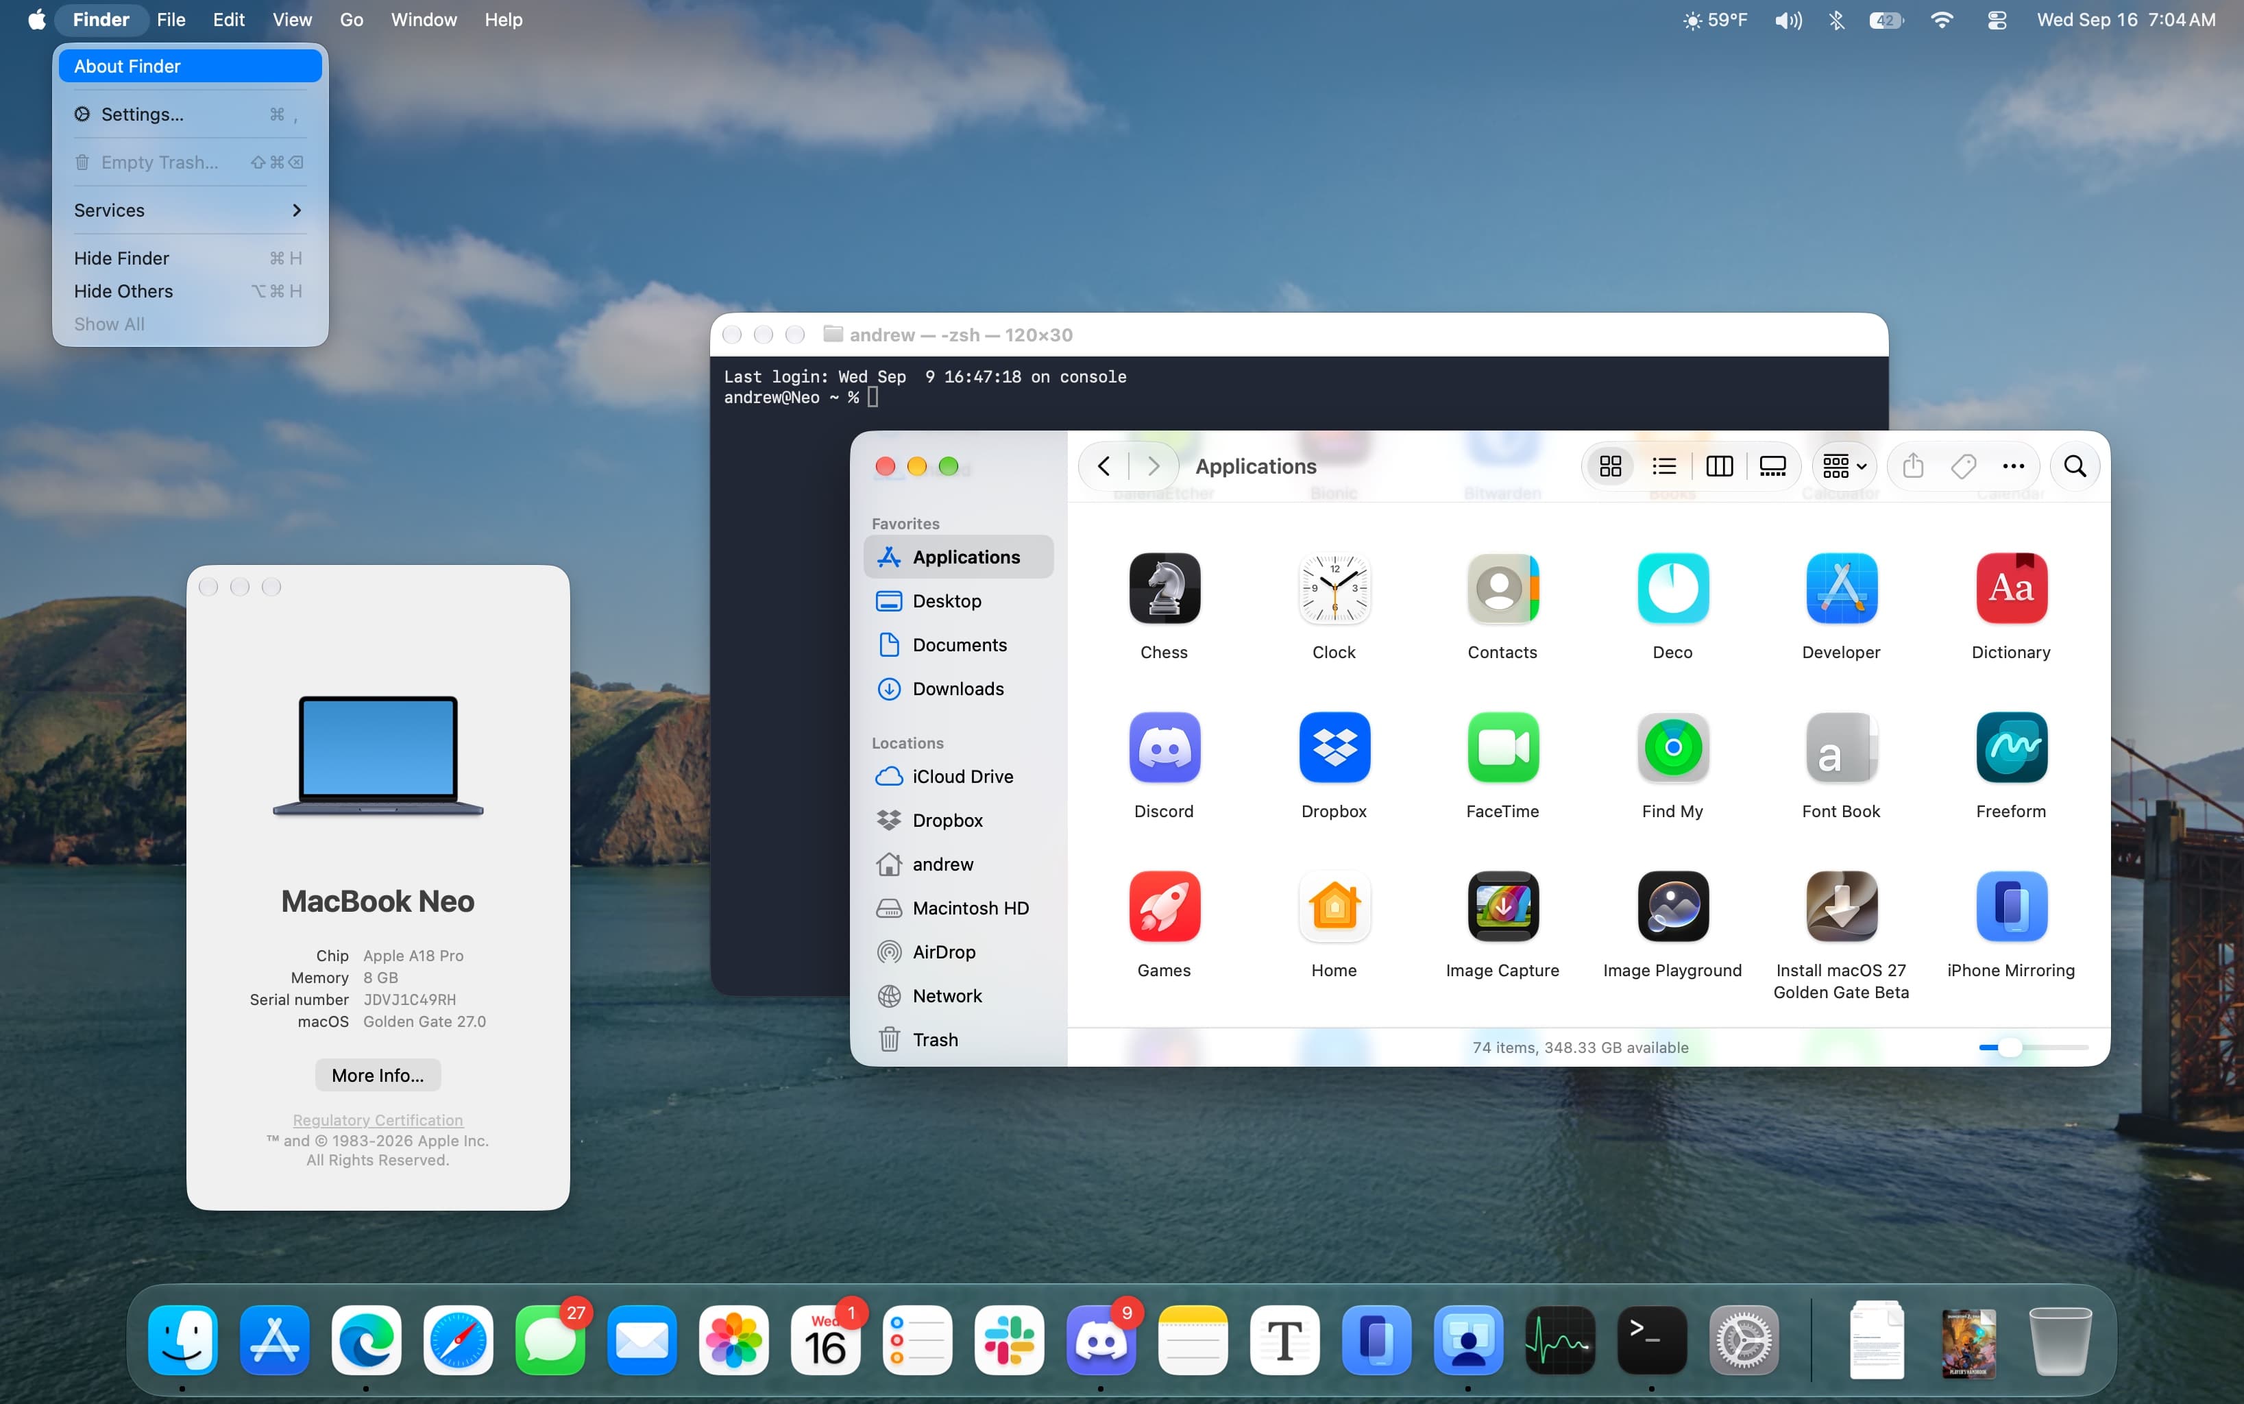
Task: Switch Finder to gallery view
Action: click(1772, 466)
